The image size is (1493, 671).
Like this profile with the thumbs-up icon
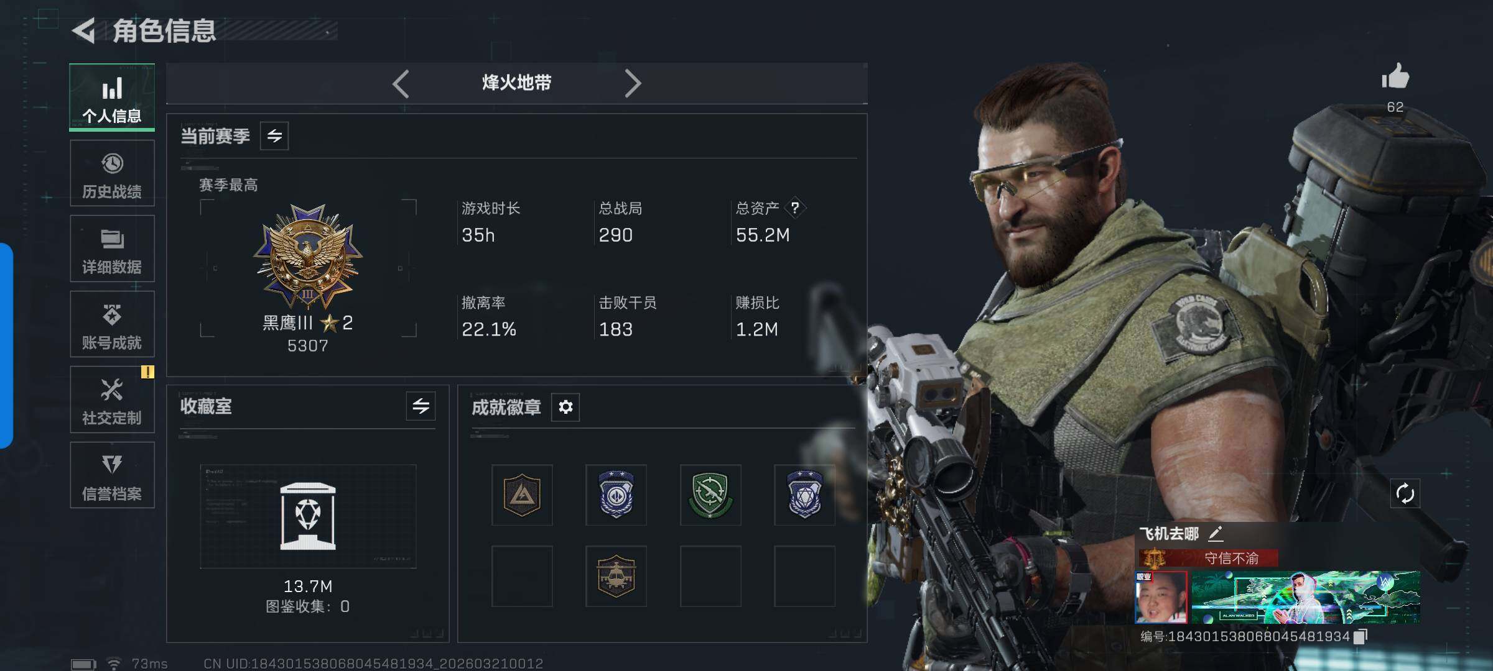[x=1395, y=77]
